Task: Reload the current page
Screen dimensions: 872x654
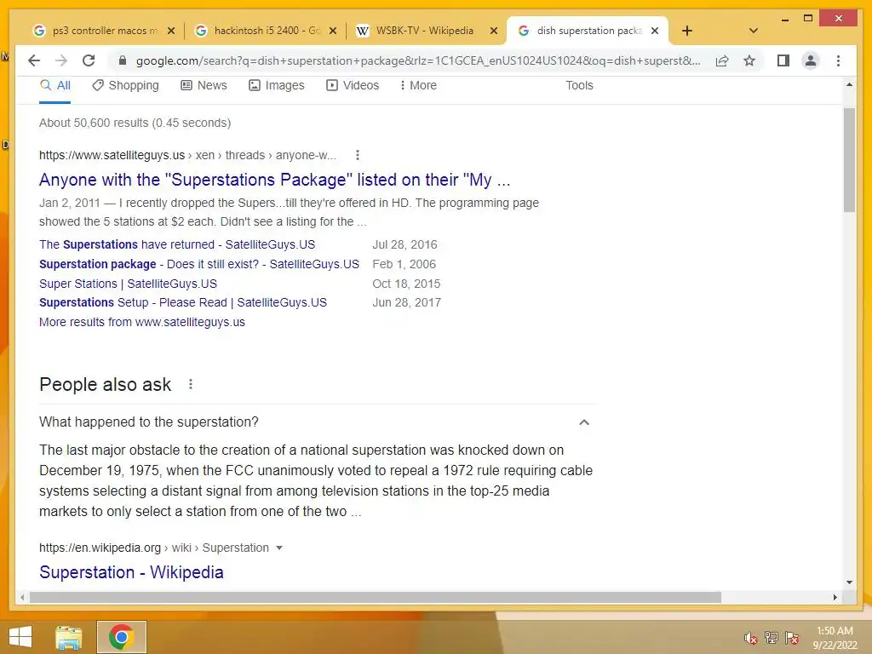Action: click(x=89, y=60)
